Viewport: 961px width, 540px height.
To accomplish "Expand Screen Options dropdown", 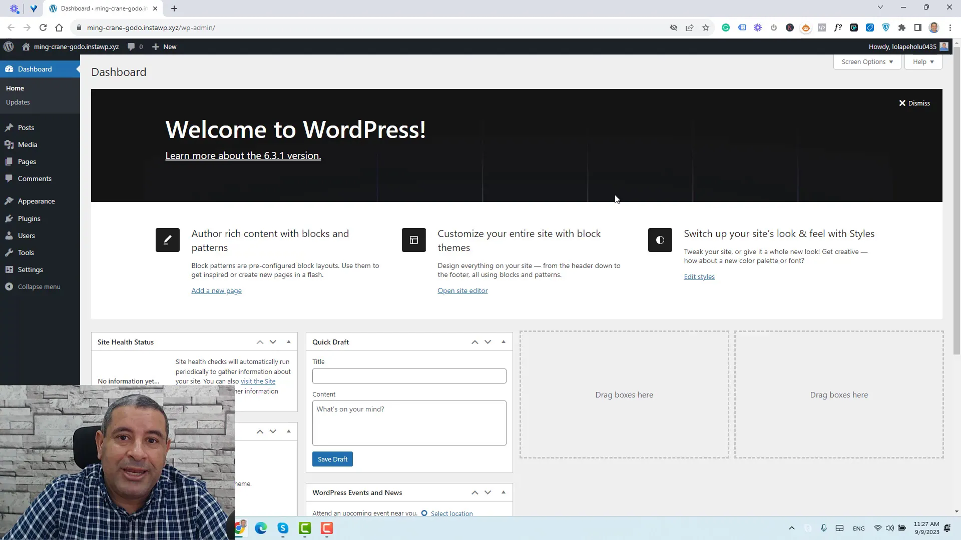I will (867, 61).
